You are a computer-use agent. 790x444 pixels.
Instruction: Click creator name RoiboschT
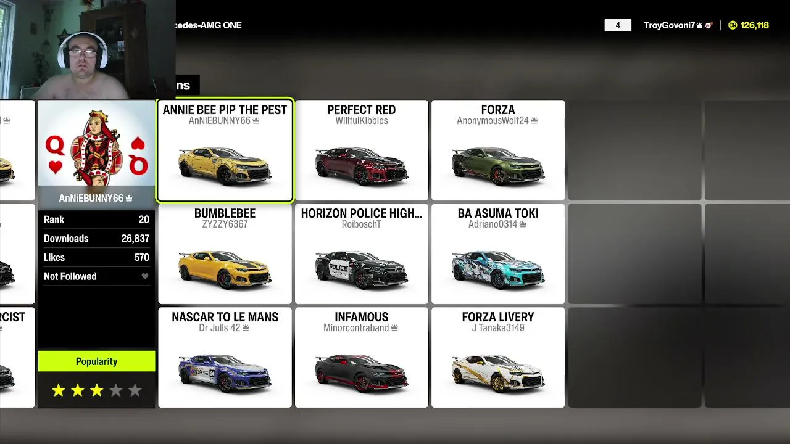pos(362,224)
